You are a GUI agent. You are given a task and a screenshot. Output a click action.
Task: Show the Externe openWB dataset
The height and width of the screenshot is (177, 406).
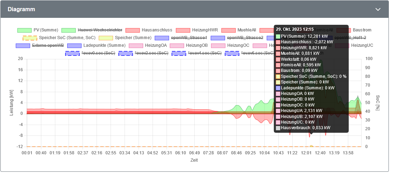(40, 45)
